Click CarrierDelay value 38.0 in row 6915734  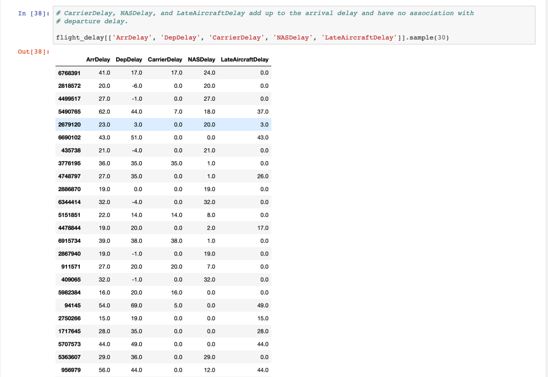click(x=176, y=240)
